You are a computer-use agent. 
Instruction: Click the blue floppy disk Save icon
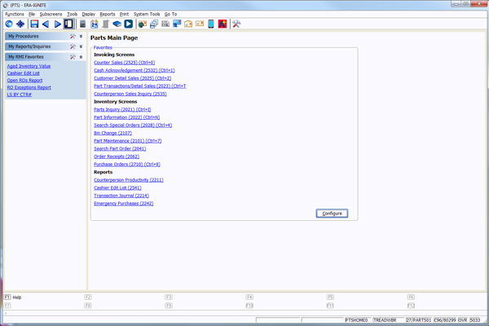[34, 24]
